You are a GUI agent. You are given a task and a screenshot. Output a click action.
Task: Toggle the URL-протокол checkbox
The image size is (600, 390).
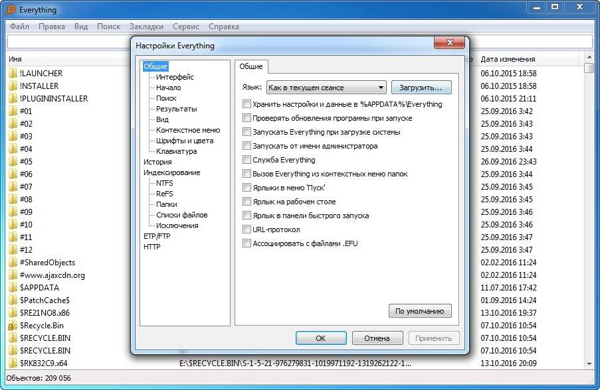click(x=247, y=229)
